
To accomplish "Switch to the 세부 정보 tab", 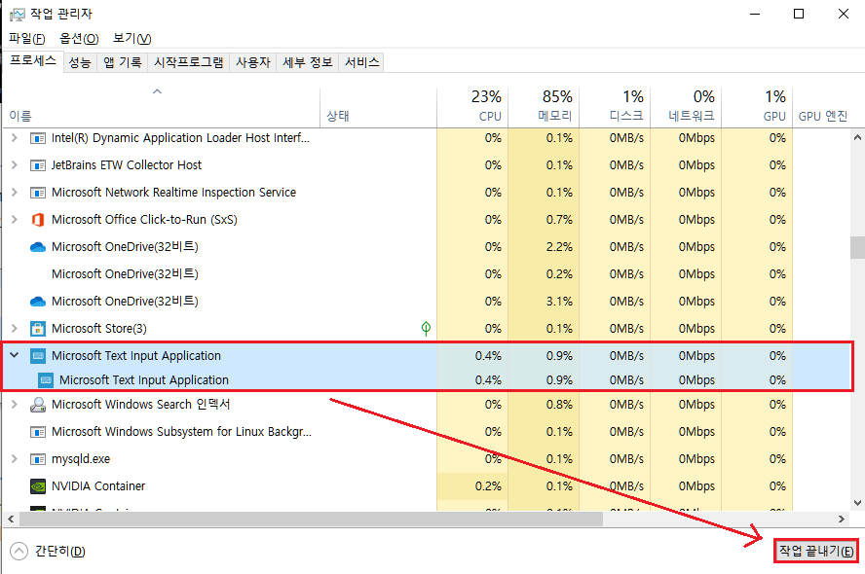I will (x=308, y=62).
